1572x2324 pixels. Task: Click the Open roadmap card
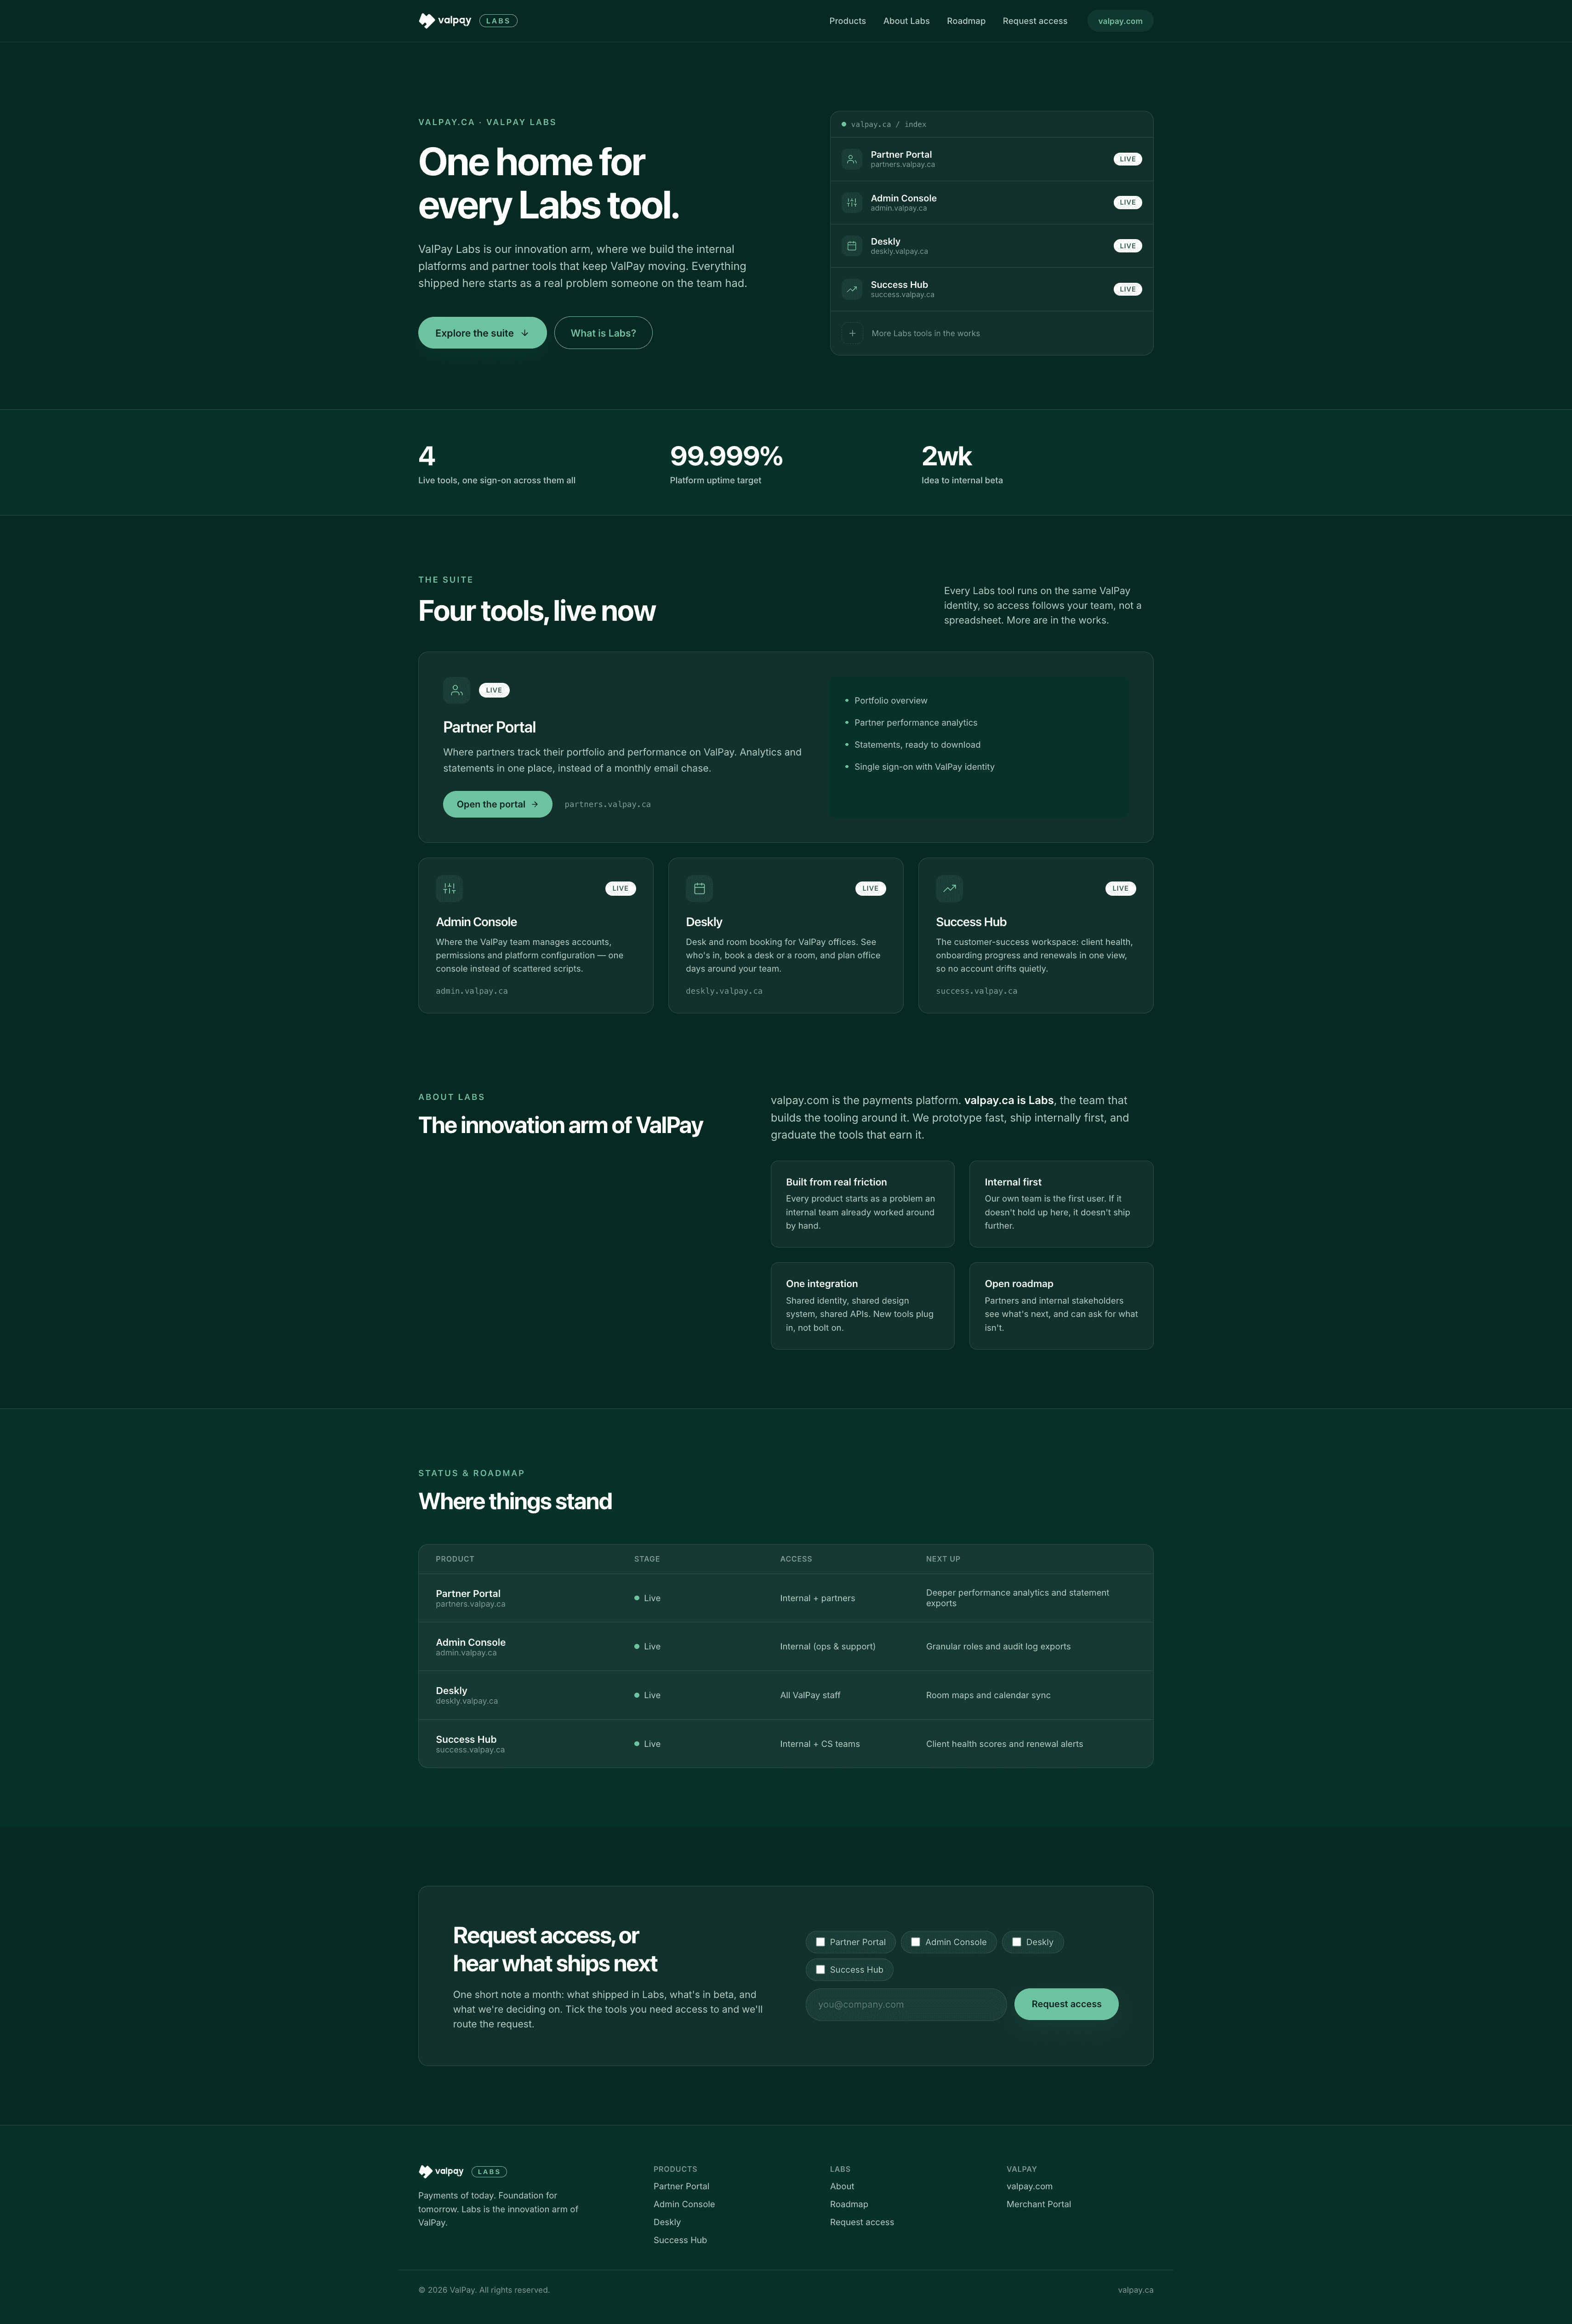pyautogui.click(x=1061, y=1306)
